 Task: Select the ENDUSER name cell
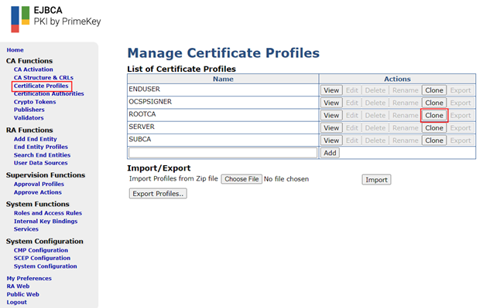coord(223,90)
